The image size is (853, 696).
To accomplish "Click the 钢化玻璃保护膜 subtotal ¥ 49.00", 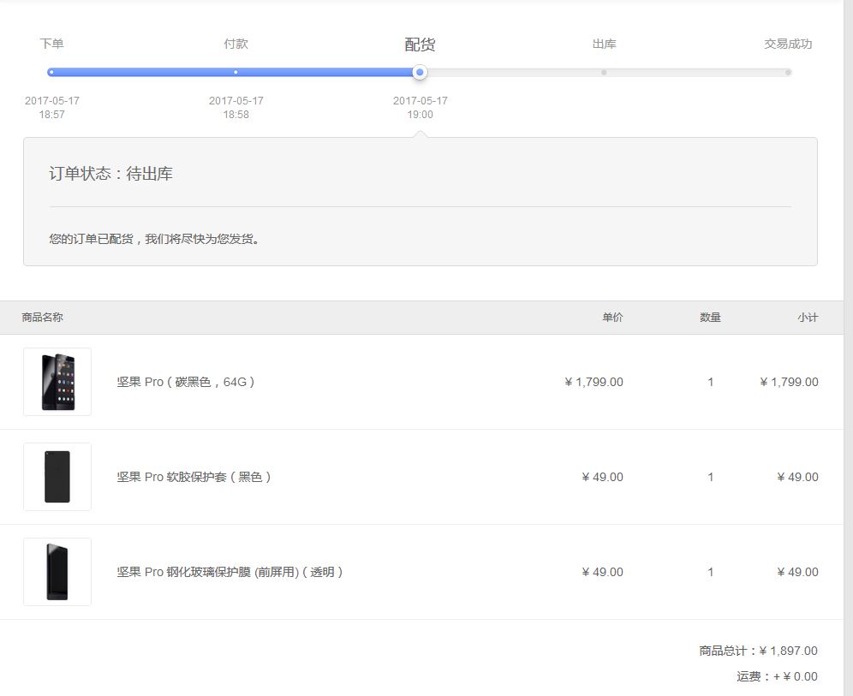I will (x=797, y=572).
